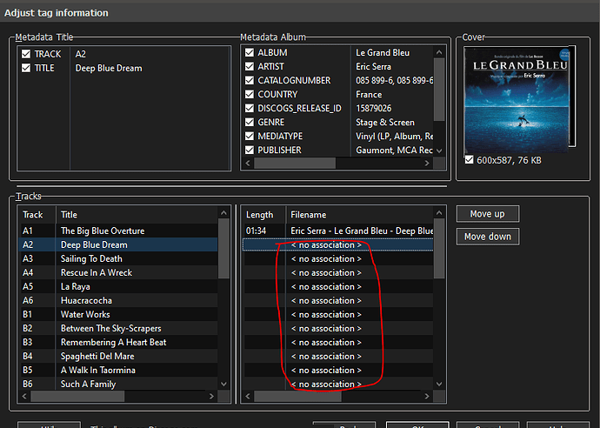Click right arrow of Metadata Album horizontal scrollbar

427,163
